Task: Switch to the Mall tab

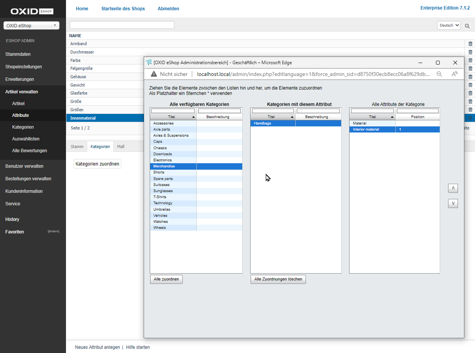Action: [x=121, y=147]
